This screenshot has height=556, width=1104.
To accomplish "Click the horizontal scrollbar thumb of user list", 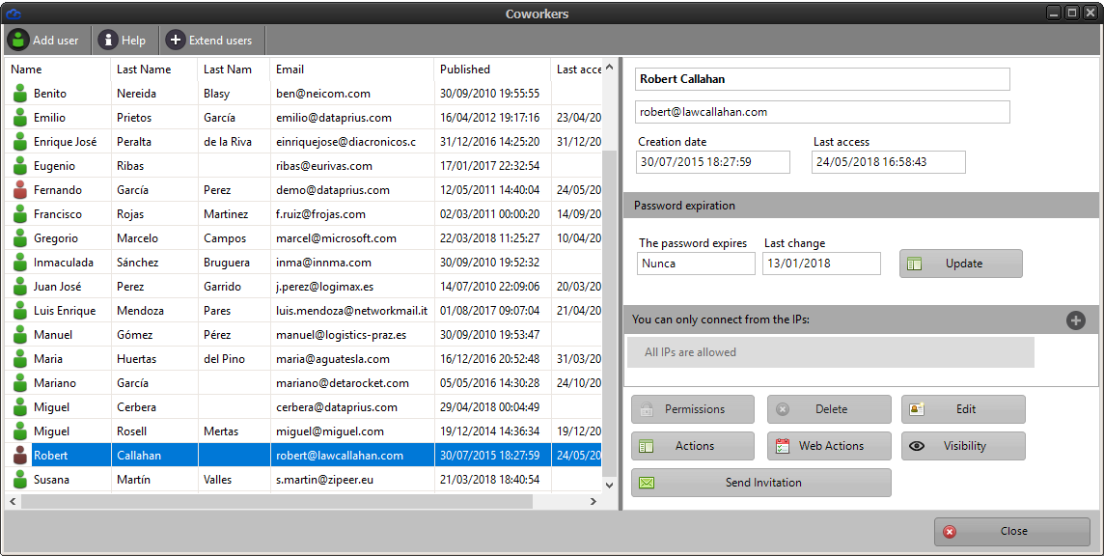I will 277,501.
